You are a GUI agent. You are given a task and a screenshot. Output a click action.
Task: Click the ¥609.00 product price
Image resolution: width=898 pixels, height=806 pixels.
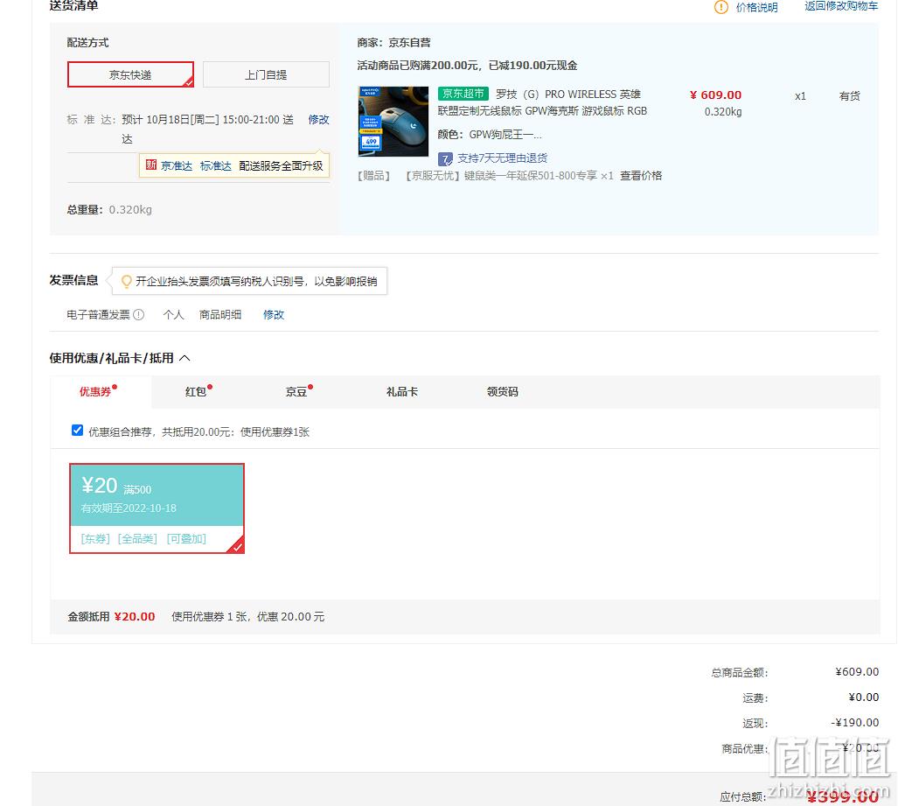(x=716, y=95)
